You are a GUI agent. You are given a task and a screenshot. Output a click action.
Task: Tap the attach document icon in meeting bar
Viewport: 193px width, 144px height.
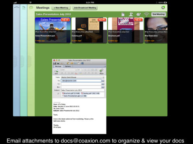point(123,14)
